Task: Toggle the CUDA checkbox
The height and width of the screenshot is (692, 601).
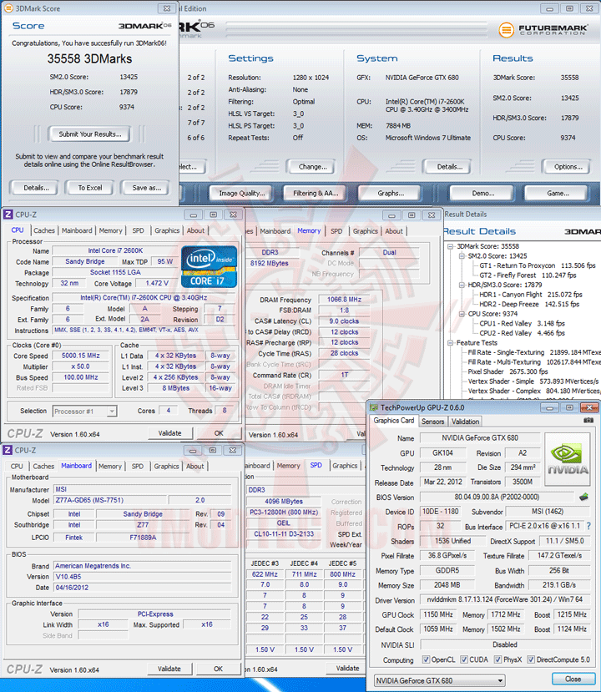Action: 464,659
